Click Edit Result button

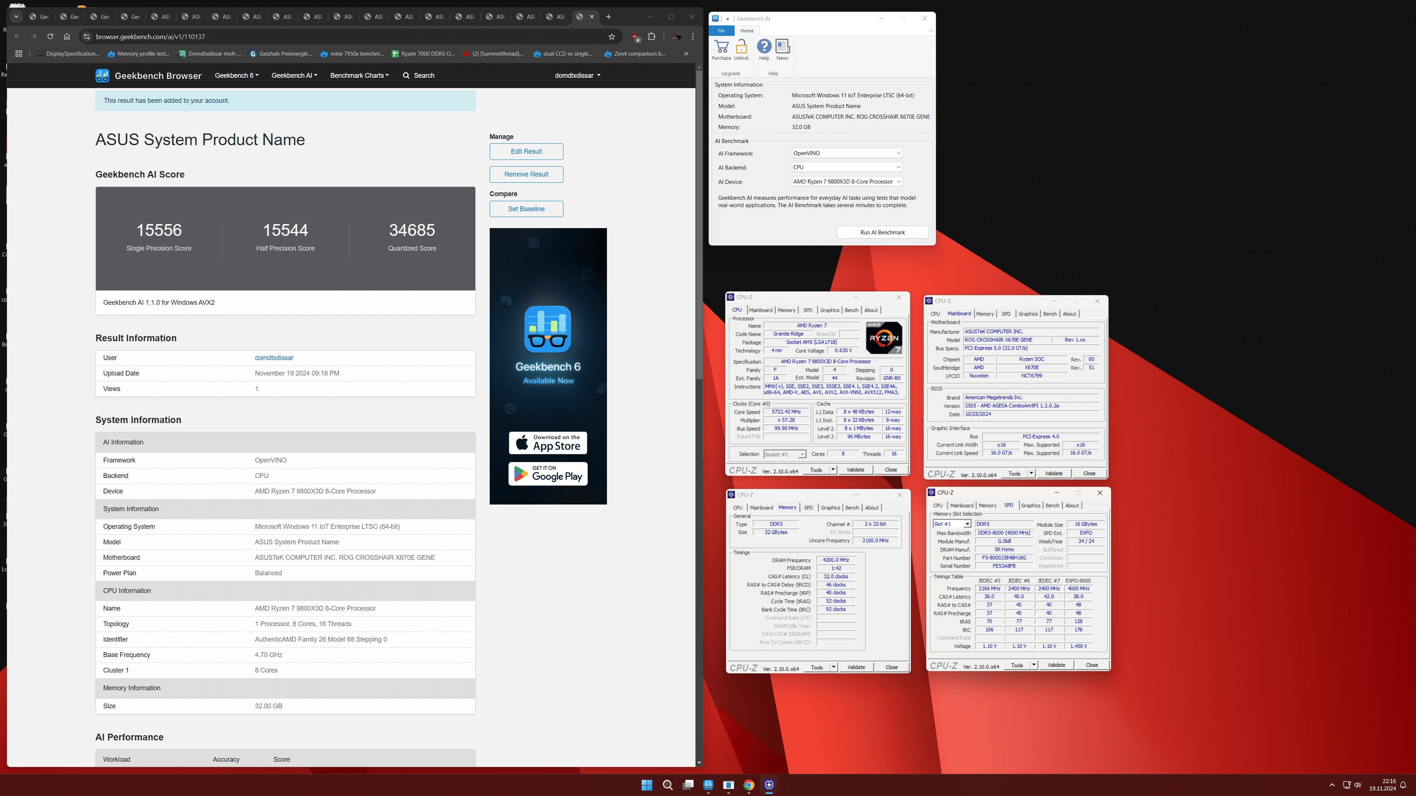(x=526, y=151)
